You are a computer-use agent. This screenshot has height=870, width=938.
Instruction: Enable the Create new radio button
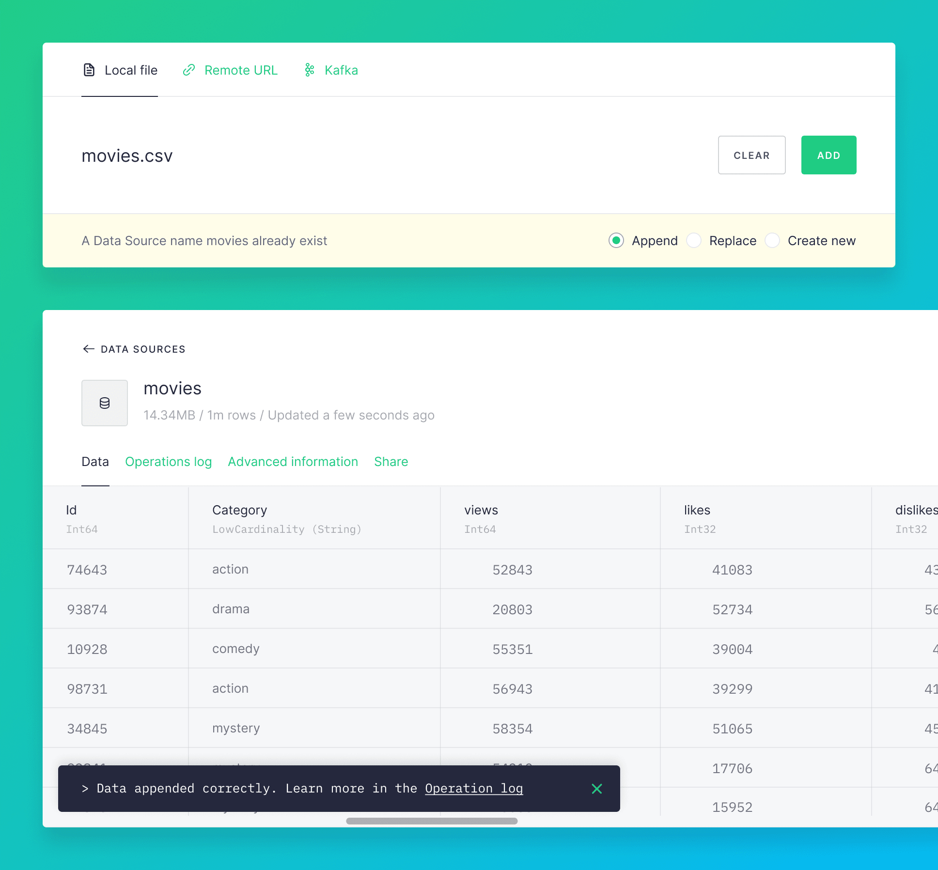coord(773,240)
